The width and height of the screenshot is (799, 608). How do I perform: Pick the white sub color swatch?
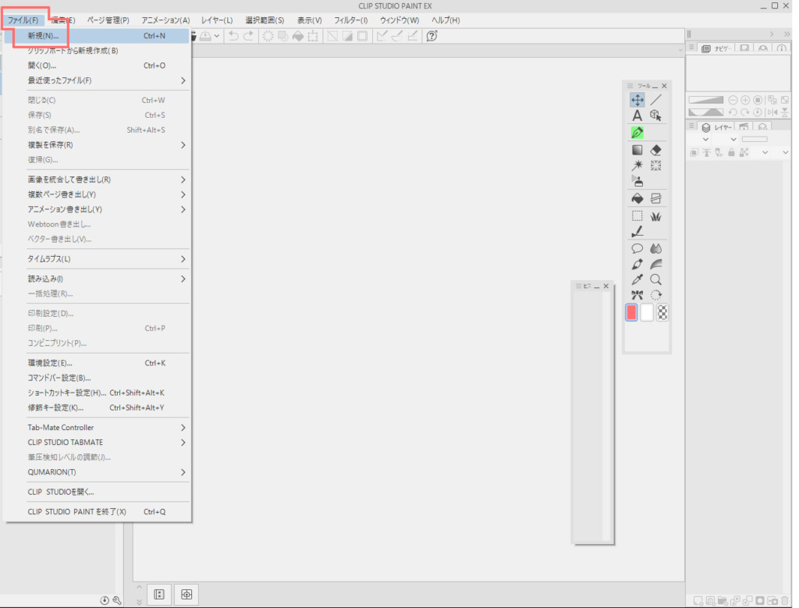pos(647,312)
